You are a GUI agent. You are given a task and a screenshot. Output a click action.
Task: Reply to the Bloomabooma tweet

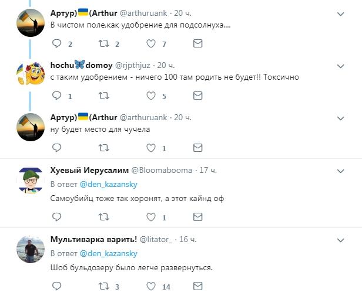point(57,217)
